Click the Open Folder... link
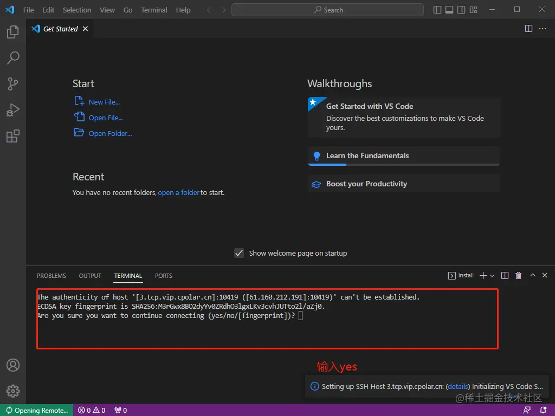 click(110, 134)
